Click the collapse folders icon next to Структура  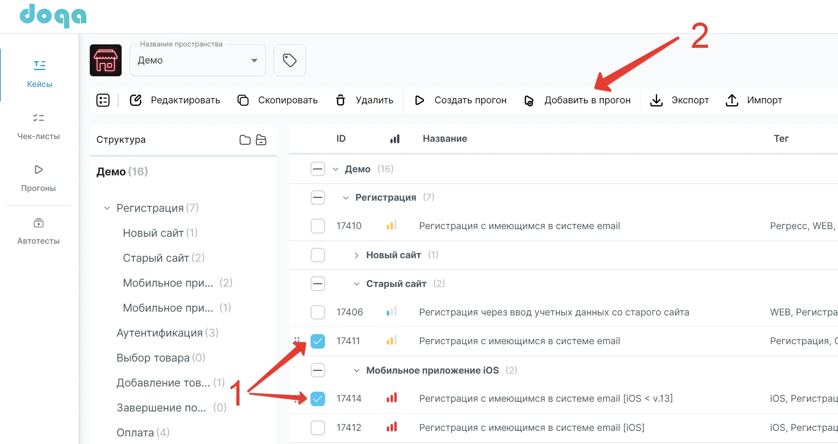(x=261, y=140)
